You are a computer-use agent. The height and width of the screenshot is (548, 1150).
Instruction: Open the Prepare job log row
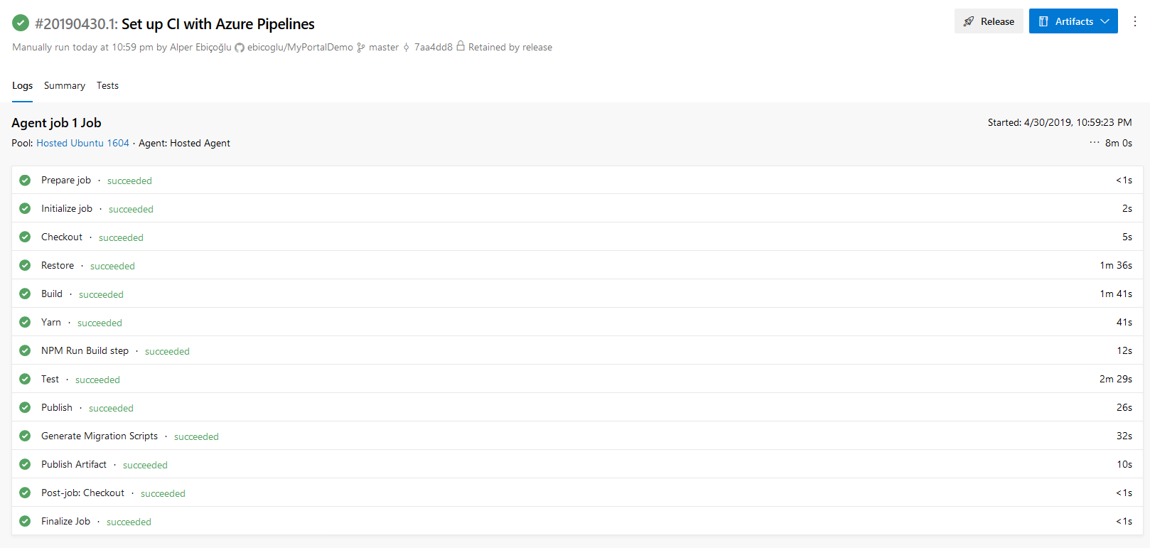tap(577, 180)
